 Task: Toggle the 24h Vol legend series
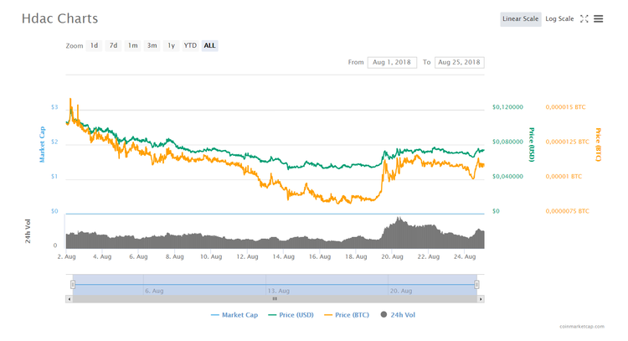coord(398,315)
